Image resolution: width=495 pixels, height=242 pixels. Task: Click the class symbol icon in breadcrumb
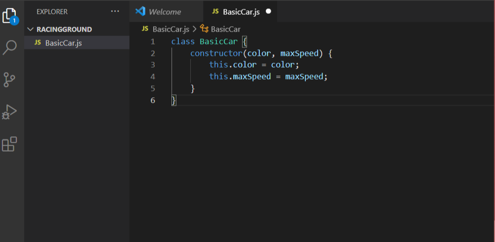204,29
